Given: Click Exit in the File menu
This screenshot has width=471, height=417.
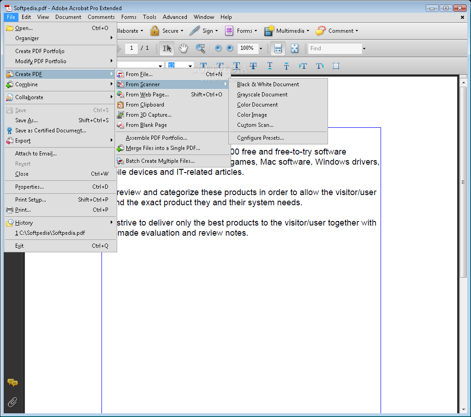Looking at the screenshot, I should tap(60, 246).
